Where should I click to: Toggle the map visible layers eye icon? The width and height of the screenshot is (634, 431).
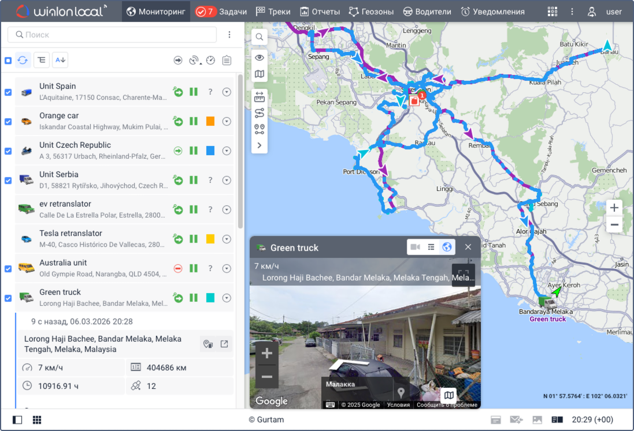click(x=259, y=57)
